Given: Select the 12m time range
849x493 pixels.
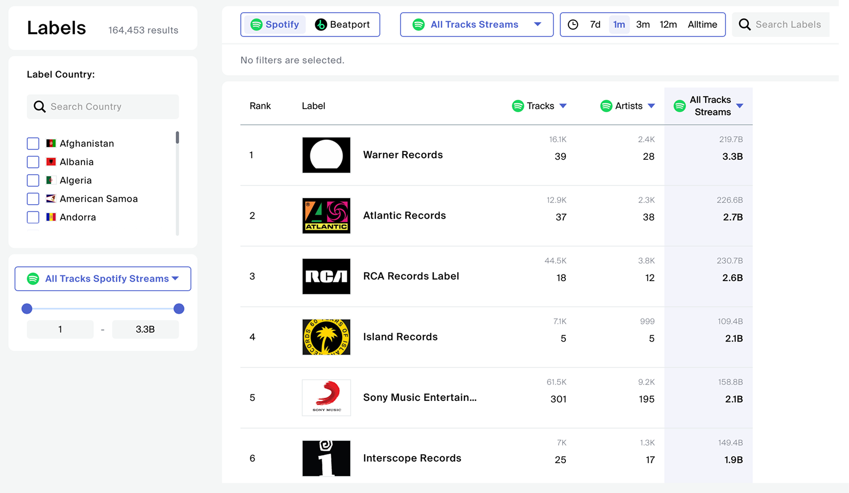Looking at the screenshot, I should point(668,25).
